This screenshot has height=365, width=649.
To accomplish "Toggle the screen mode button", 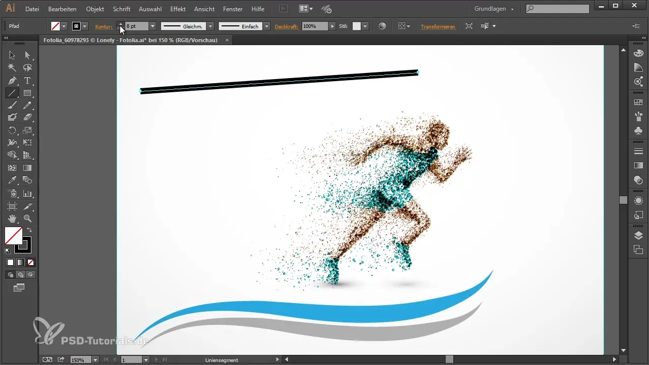I will click(19, 288).
